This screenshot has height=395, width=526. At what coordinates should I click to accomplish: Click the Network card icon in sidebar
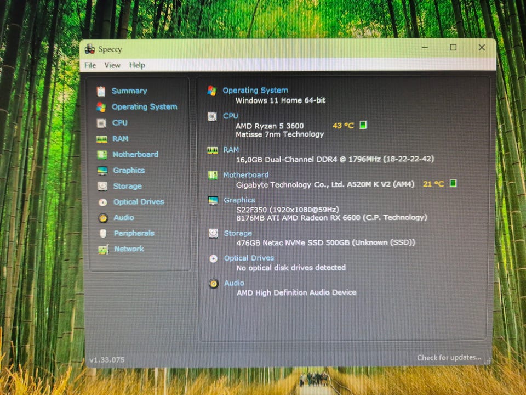click(103, 249)
